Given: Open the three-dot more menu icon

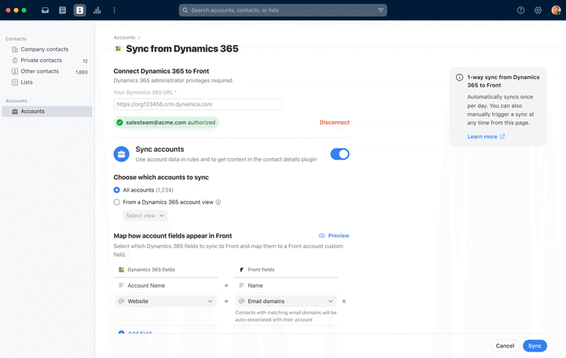Looking at the screenshot, I should point(115,11).
